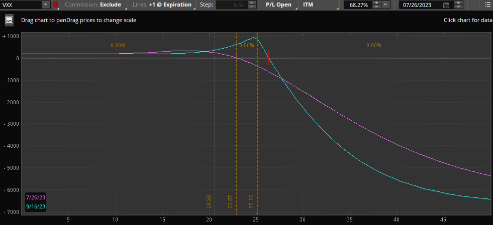Click the chart snapshot image icon
493x225 pixels.
9,21
